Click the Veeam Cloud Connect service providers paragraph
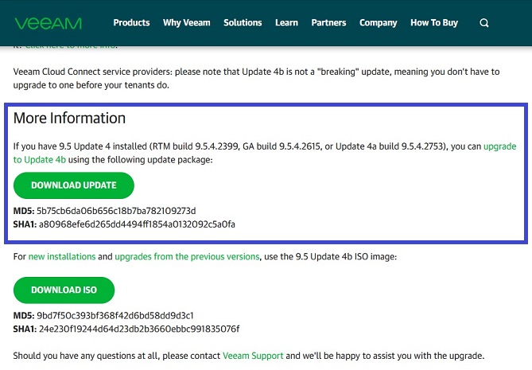 256,78
